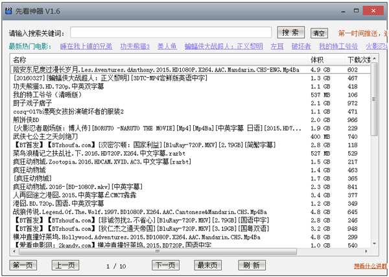
Task: Click the 先看神器 app icon in title bar
Action: 8,11
